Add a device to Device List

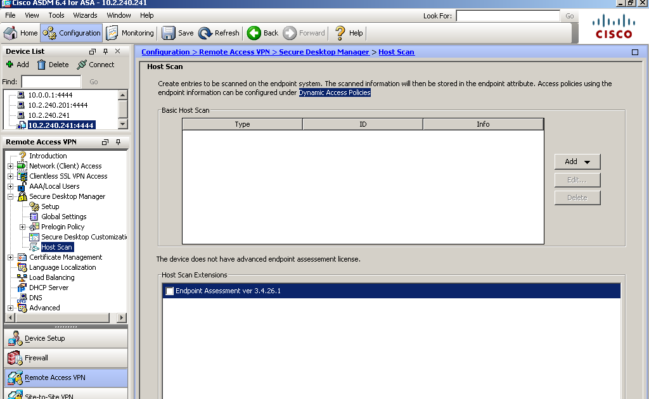pos(17,65)
